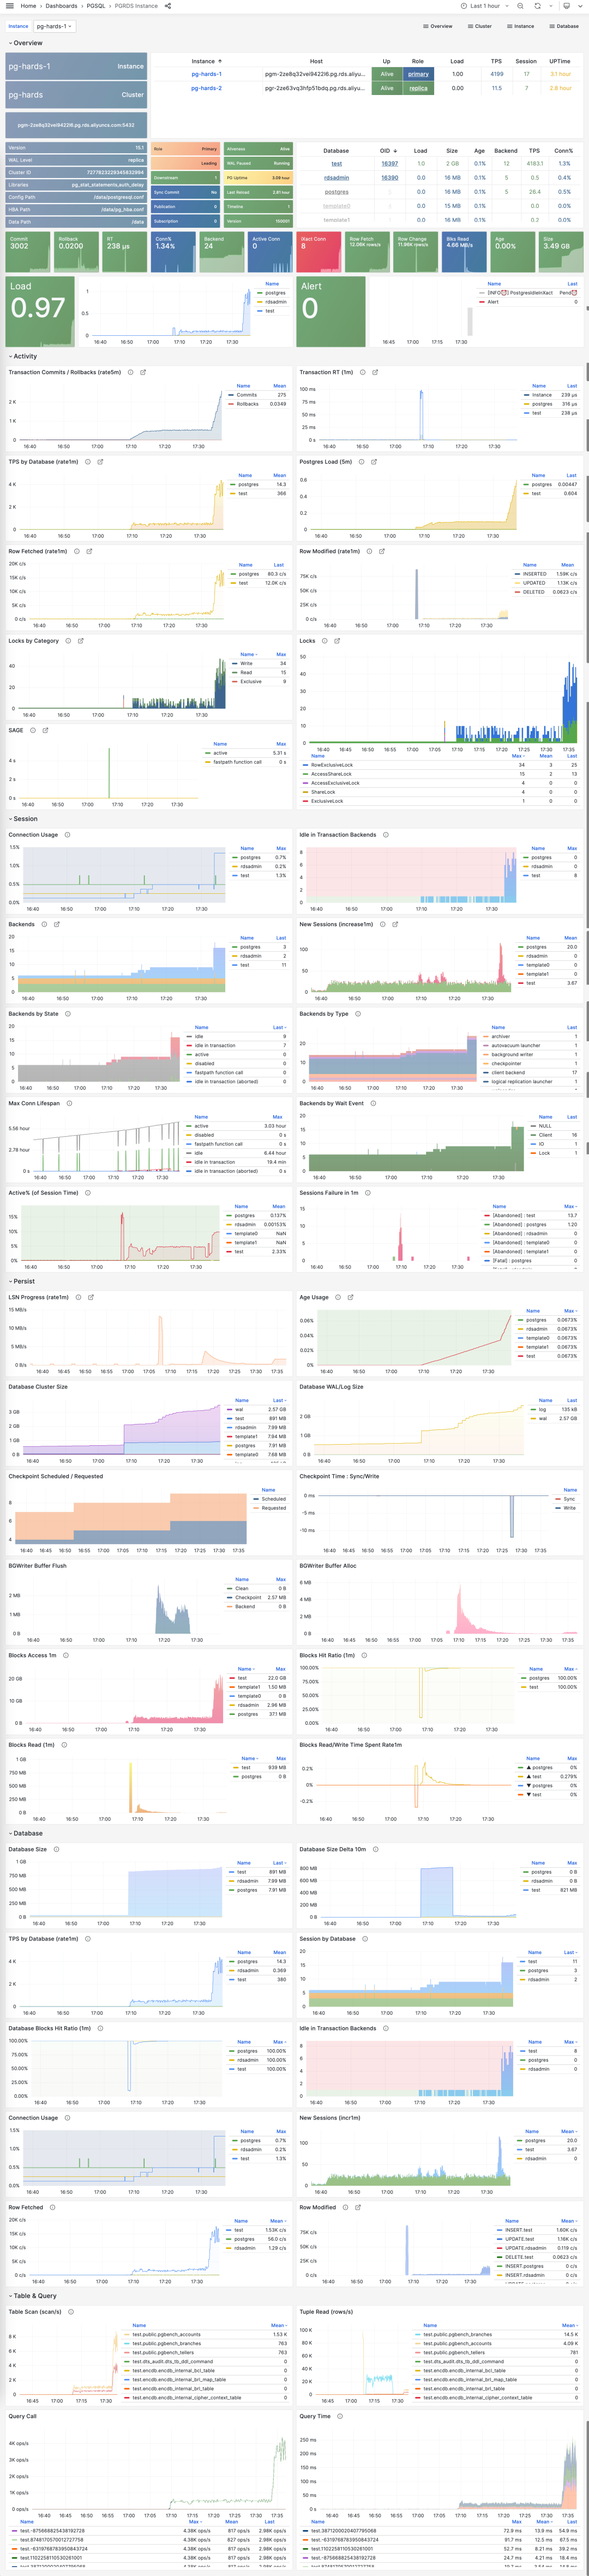Image resolution: width=589 pixels, height=2576 pixels.
Task: Toggle Scheduled series in Checkpoint Scheduled legend
Action: click(x=274, y=1499)
